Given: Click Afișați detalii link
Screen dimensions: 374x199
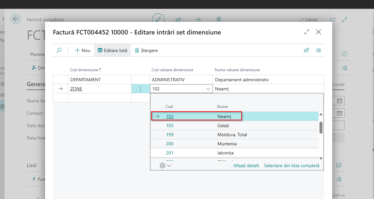Looking at the screenshot, I should pos(246,166).
